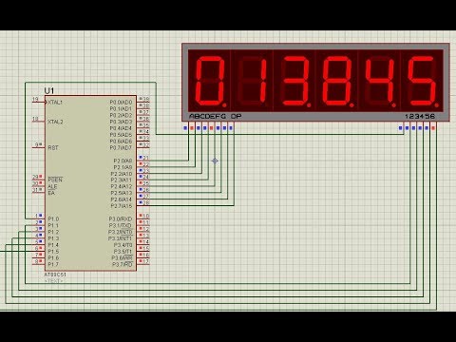This screenshot has width=456, height=342.
Task: Click the first display digit showing 0
Action: [x=210, y=81]
